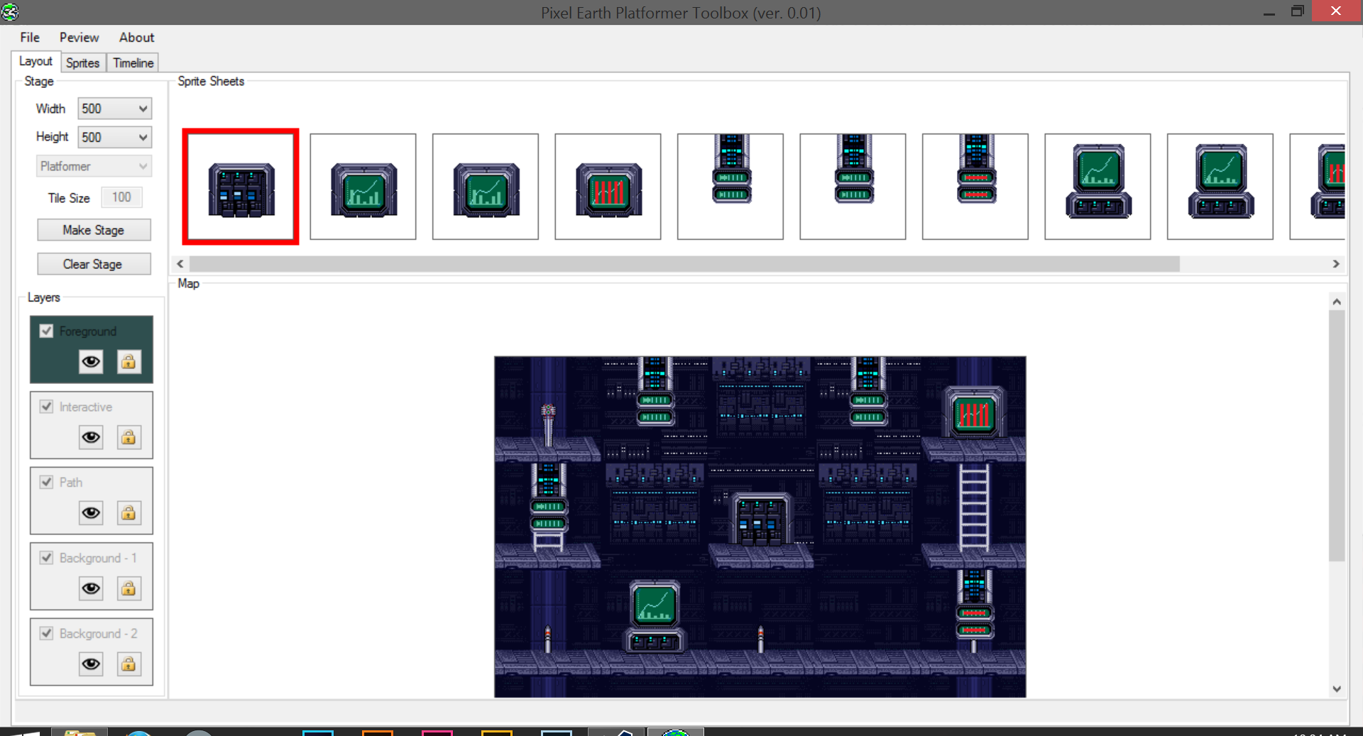The width and height of the screenshot is (1363, 736).
Task: Open the Width dropdown
Action: pyautogui.click(x=114, y=109)
